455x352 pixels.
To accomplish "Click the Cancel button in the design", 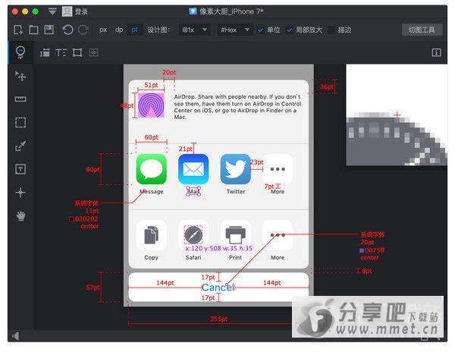I will 218,288.
